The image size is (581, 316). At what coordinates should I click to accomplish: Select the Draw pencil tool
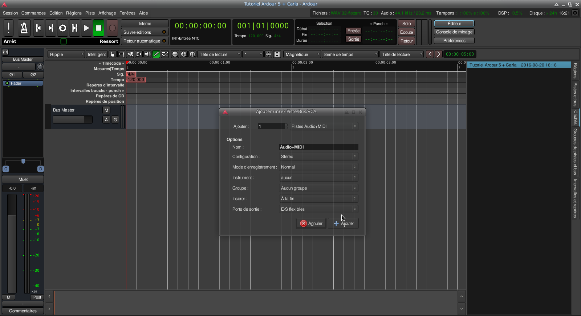(156, 54)
